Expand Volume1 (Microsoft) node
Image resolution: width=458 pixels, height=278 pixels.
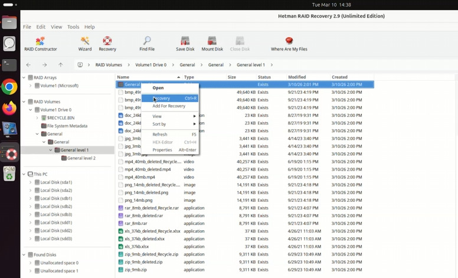(x=30, y=86)
